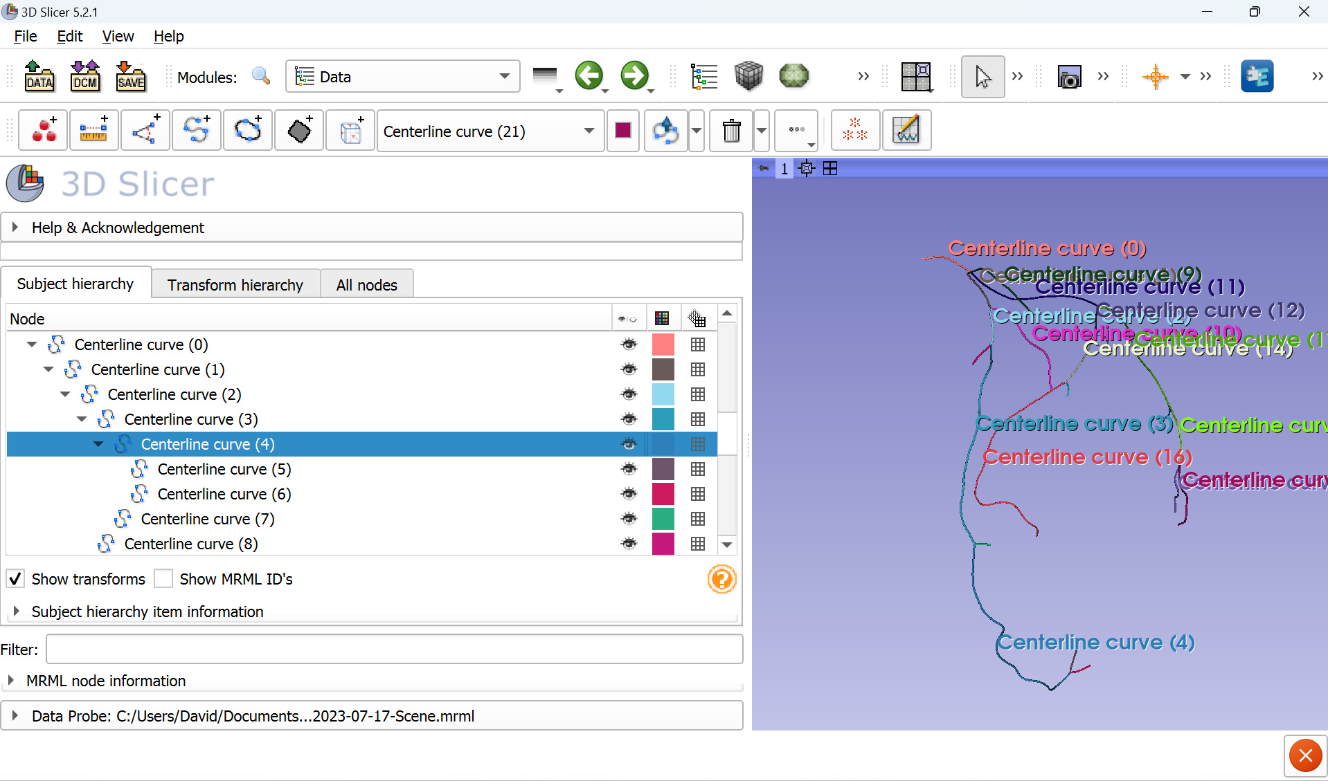Image resolution: width=1328 pixels, height=781 pixels.
Task: Click the orange error close button
Action: point(1305,755)
